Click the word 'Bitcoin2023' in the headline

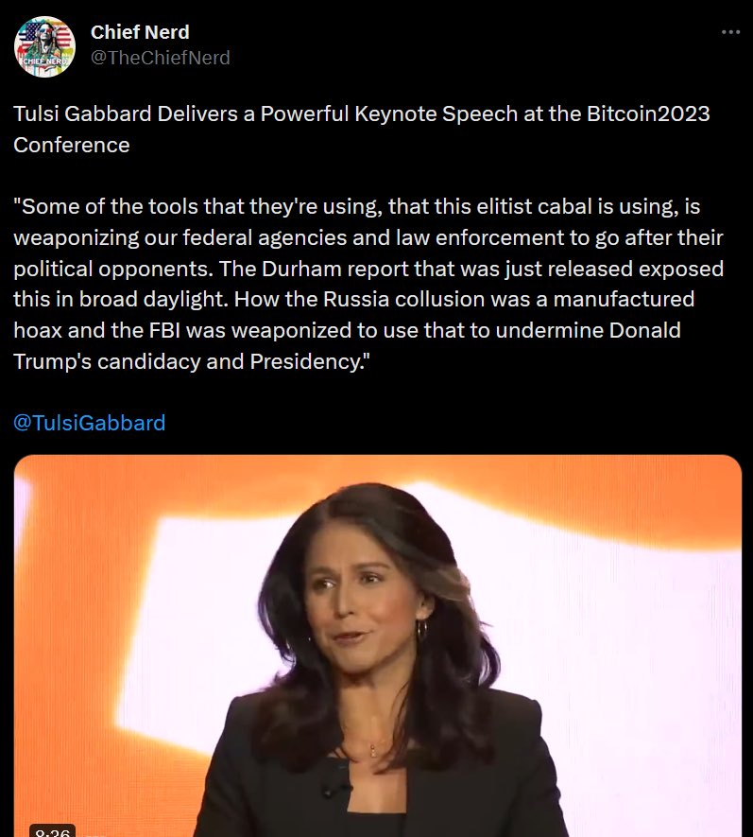(x=648, y=113)
